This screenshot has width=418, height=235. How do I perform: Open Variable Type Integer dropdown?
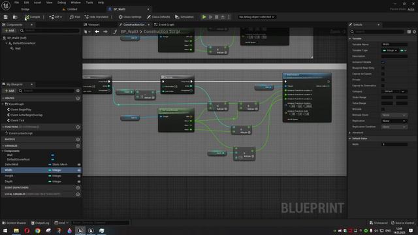pos(390,50)
